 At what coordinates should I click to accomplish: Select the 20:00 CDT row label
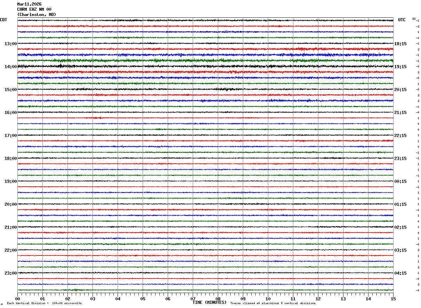tap(10, 204)
